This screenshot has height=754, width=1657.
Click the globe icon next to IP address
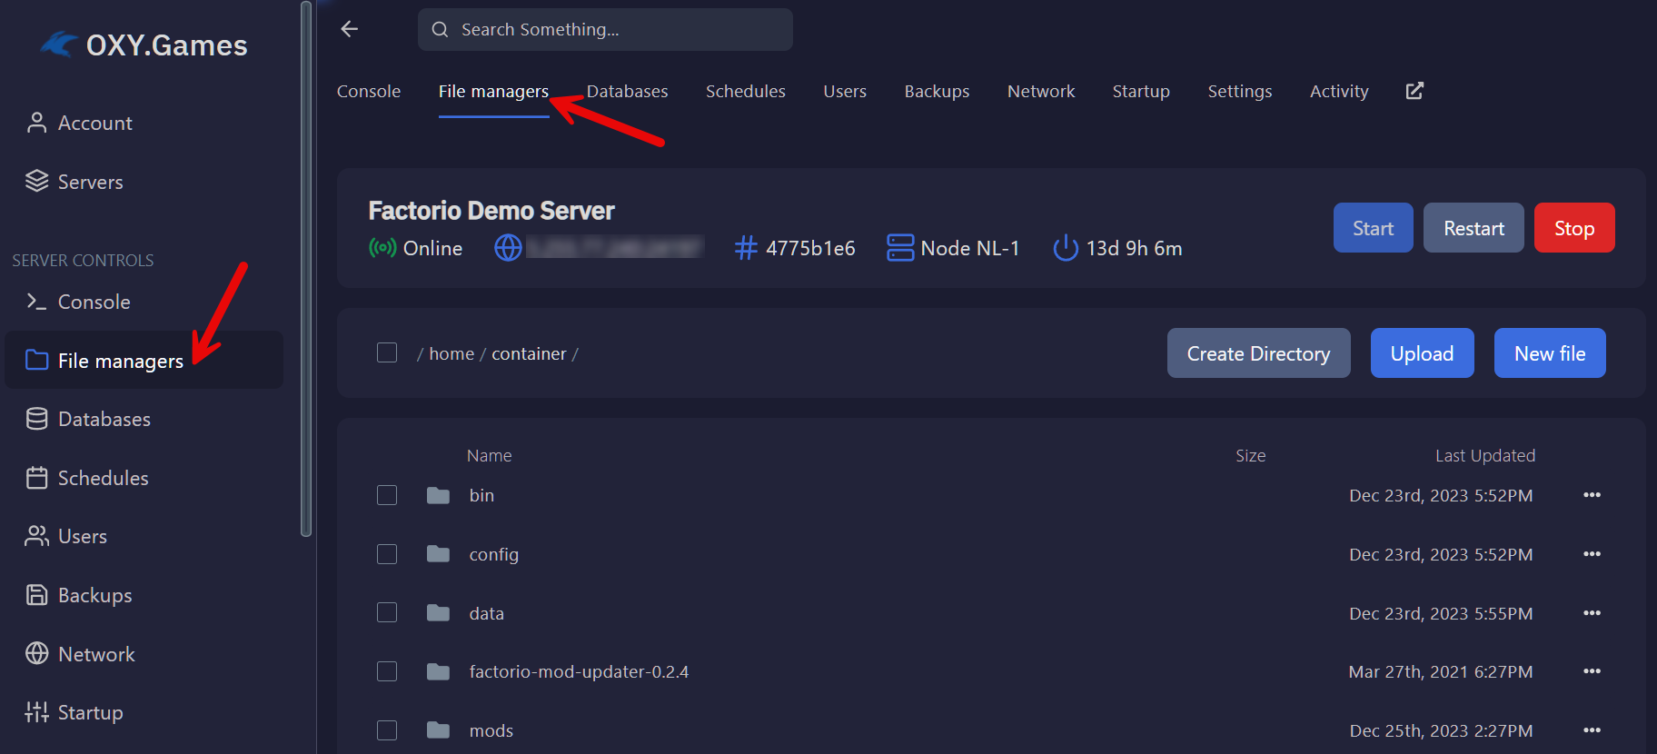(x=508, y=247)
